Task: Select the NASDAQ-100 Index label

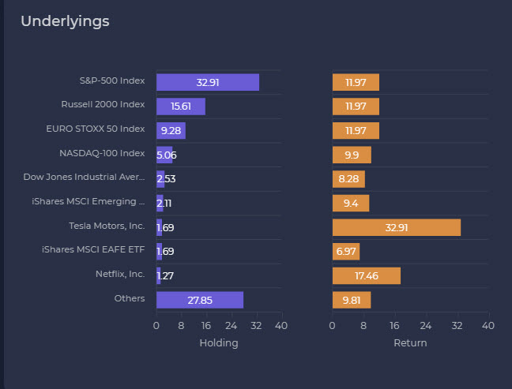Action: click(x=102, y=153)
